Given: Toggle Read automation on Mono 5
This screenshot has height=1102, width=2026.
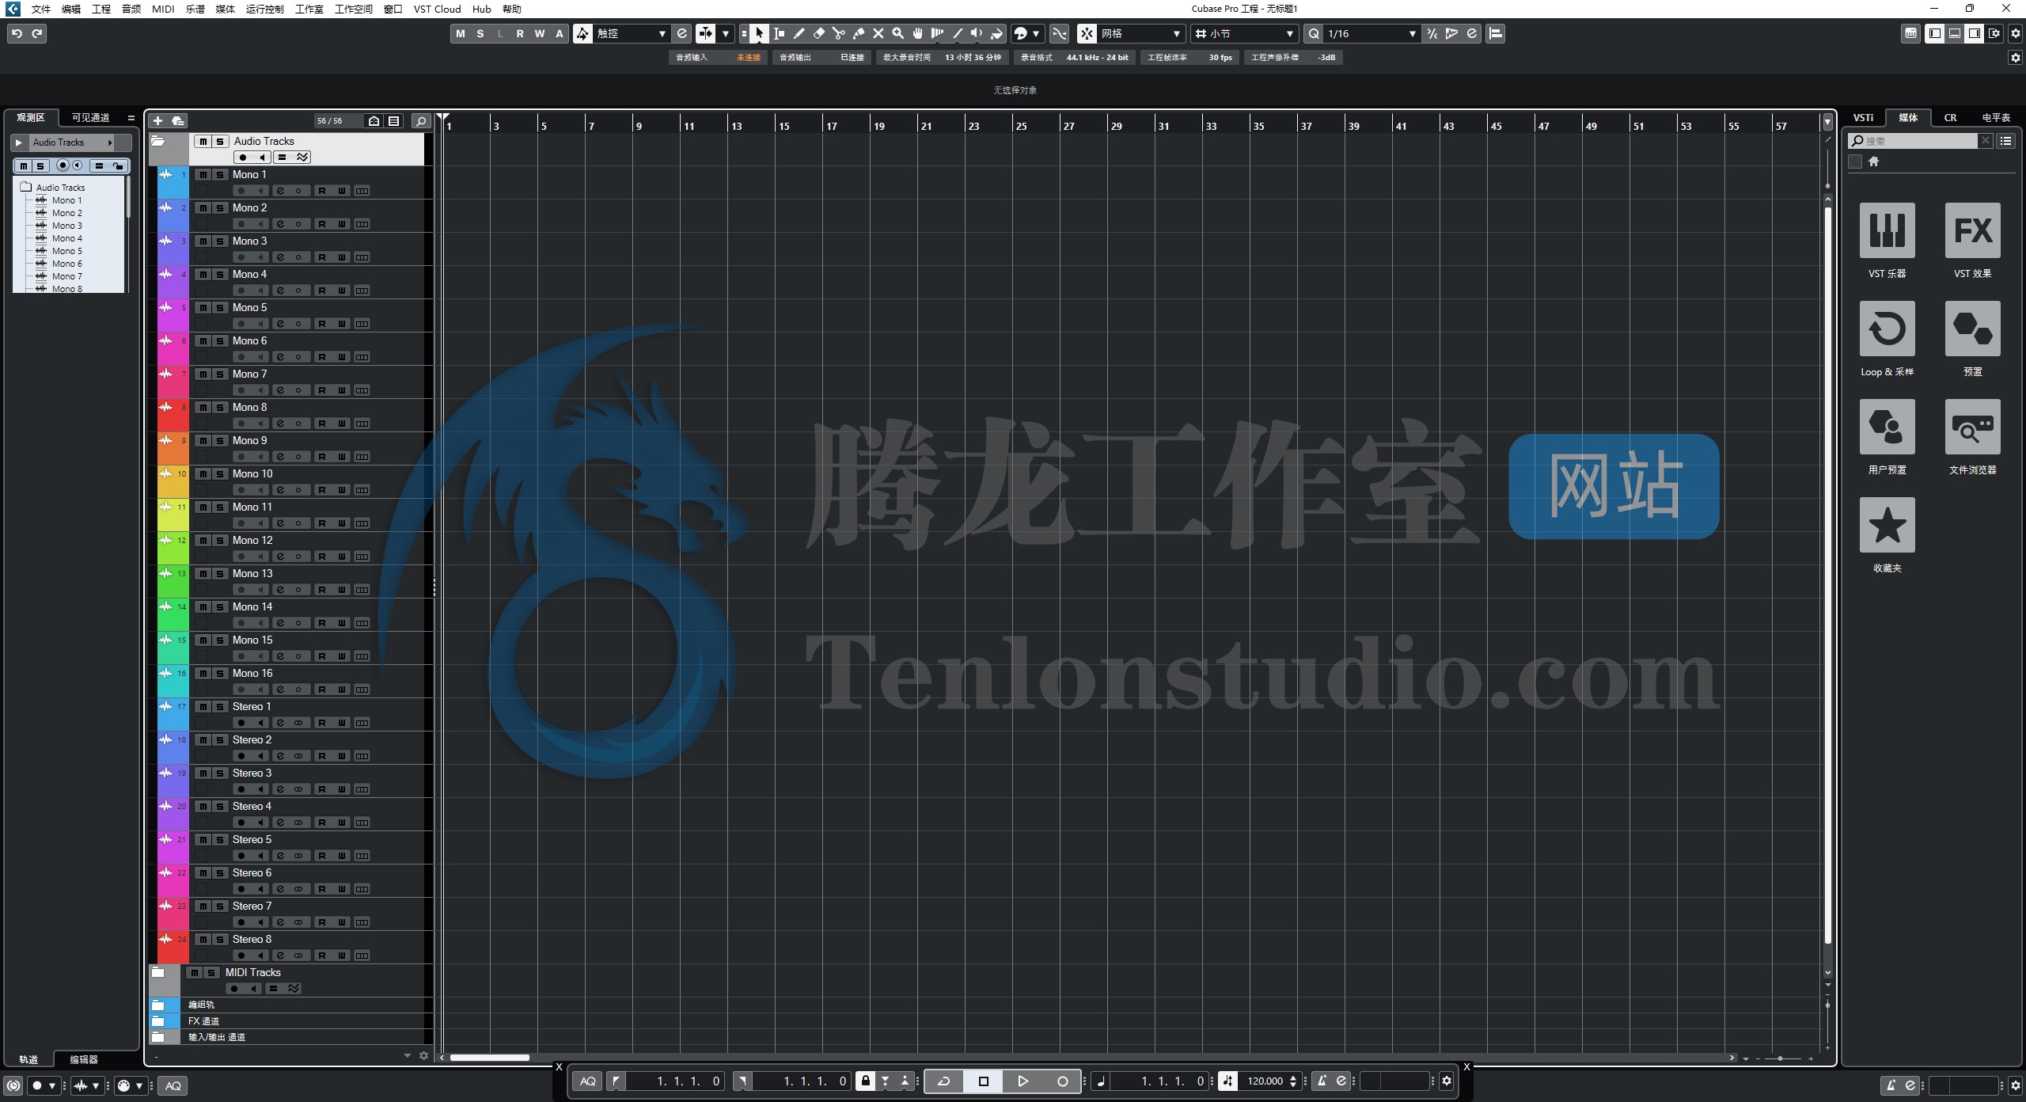Looking at the screenshot, I should pyautogui.click(x=322, y=324).
